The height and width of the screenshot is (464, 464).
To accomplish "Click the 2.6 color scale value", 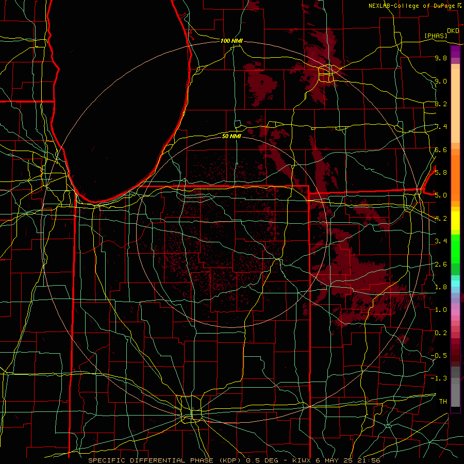I will tap(441, 264).
